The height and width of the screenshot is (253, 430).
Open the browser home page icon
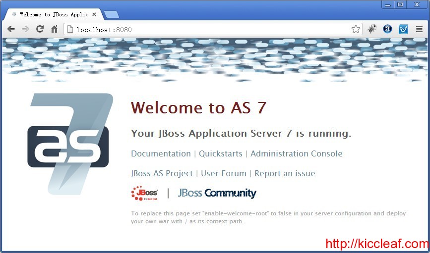[54, 29]
